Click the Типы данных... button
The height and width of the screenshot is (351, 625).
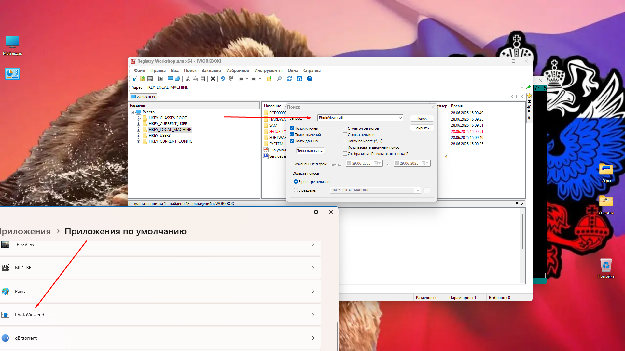(310, 151)
